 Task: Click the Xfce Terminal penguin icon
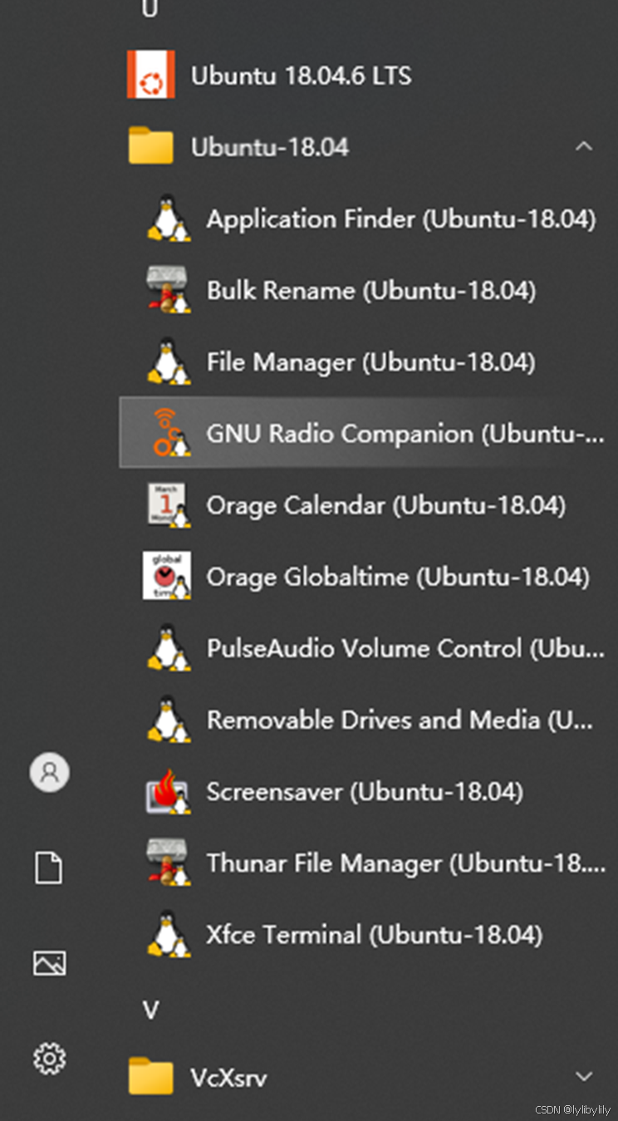pyautogui.click(x=169, y=934)
